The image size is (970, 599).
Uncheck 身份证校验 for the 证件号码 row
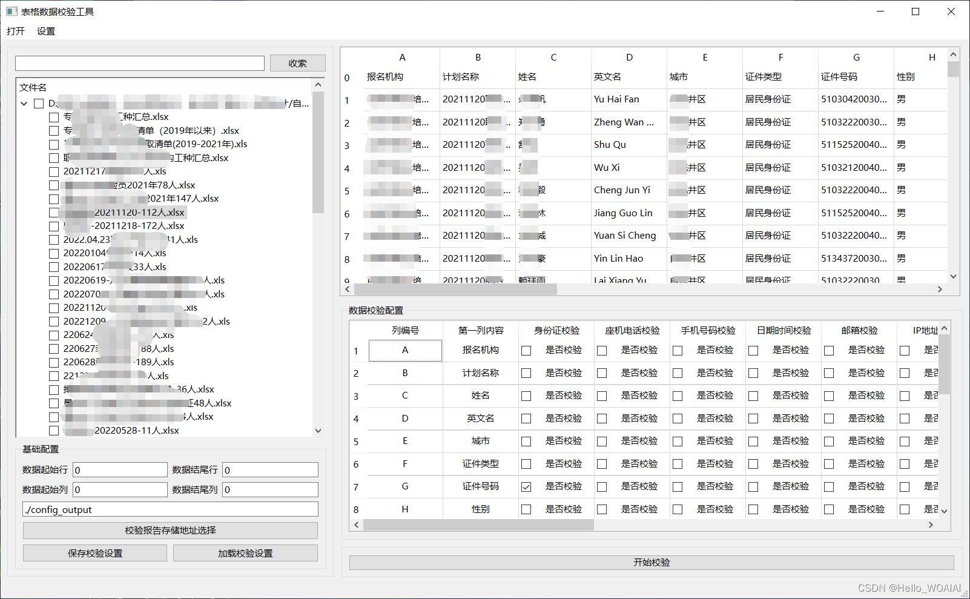pyautogui.click(x=526, y=486)
